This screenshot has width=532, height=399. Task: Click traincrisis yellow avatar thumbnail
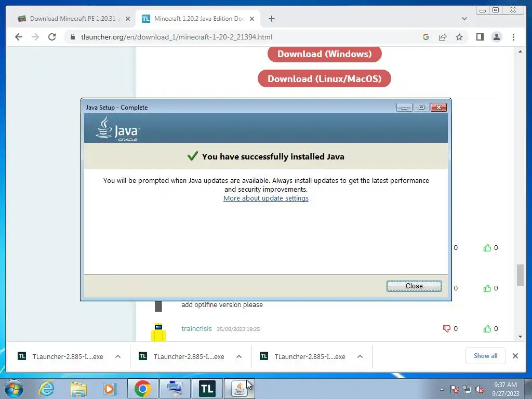[x=158, y=332]
